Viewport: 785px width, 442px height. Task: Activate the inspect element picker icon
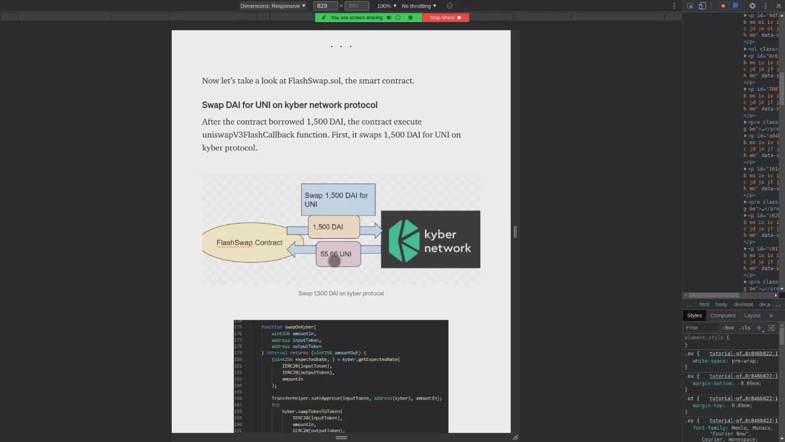click(690, 6)
